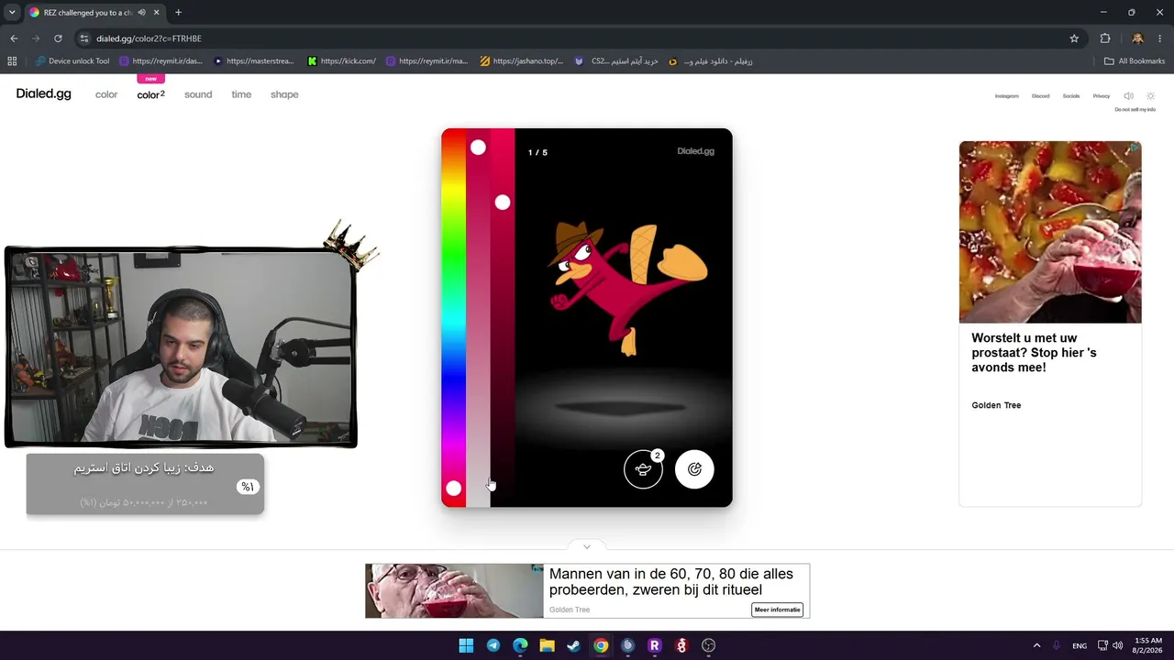Click the Dialed.gg logo
This screenshot has width=1174, height=660.
click(43, 93)
